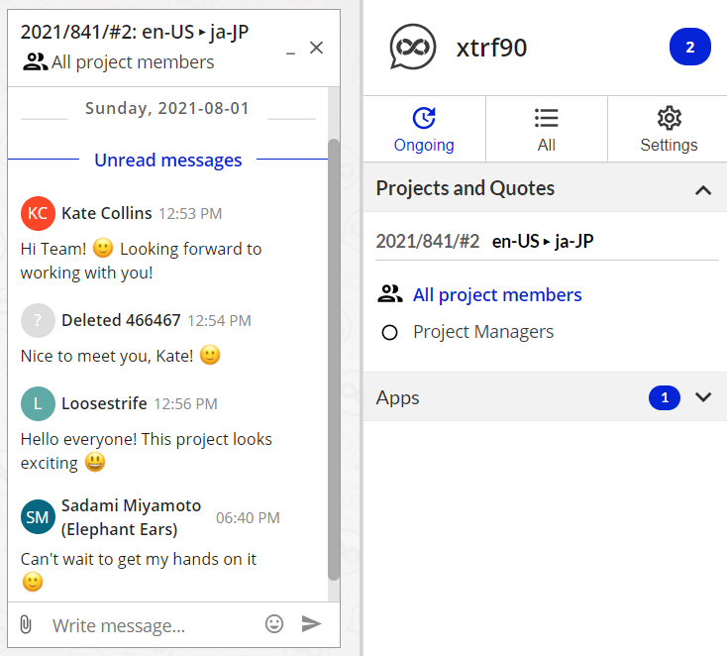Switch to the Ongoing tab
Image resolution: width=727 pixels, height=656 pixels.
click(x=424, y=130)
